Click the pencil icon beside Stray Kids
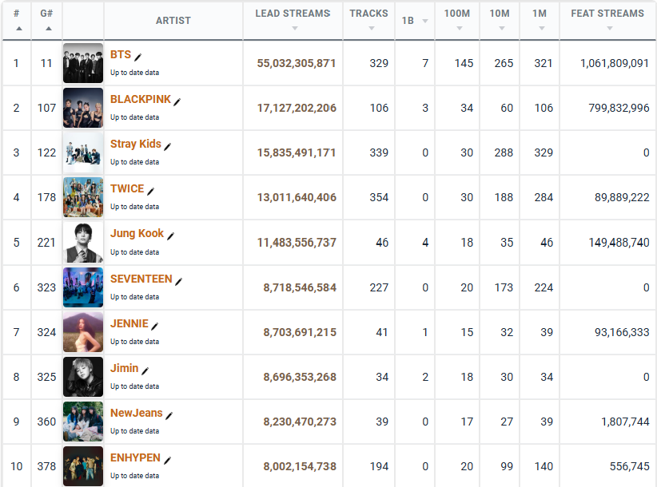Screen dimensions: 657x487 [168, 146]
